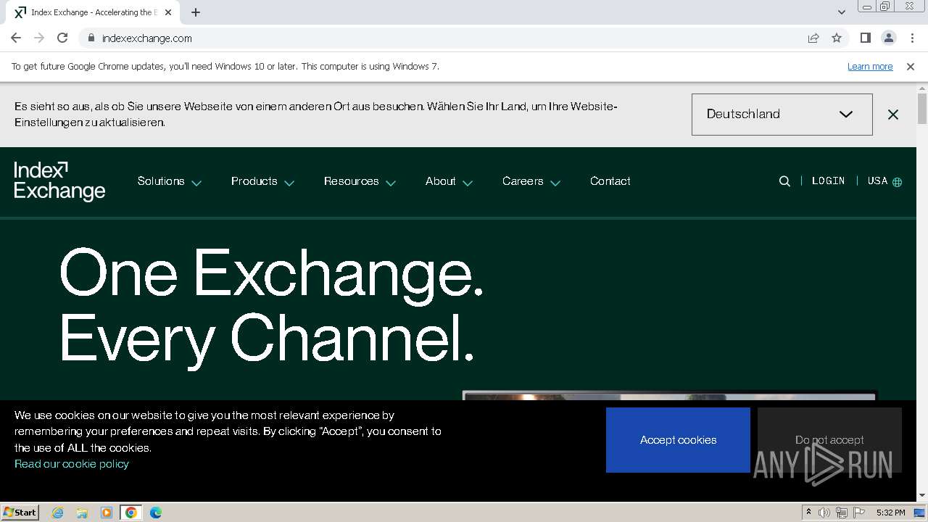Image resolution: width=928 pixels, height=522 pixels.
Task: Open the Careers navigation item
Action: tap(523, 181)
